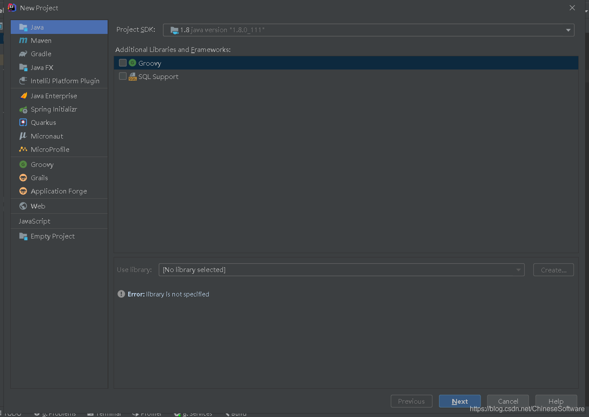Image resolution: width=589 pixels, height=417 pixels.
Task: Click the 'Additional Libraries and Frameworks:' label
Action: (x=173, y=50)
